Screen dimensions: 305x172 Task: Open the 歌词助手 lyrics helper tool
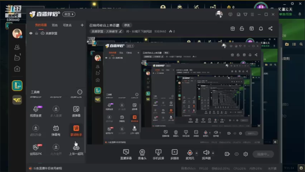pyautogui.click(x=76, y=130)
